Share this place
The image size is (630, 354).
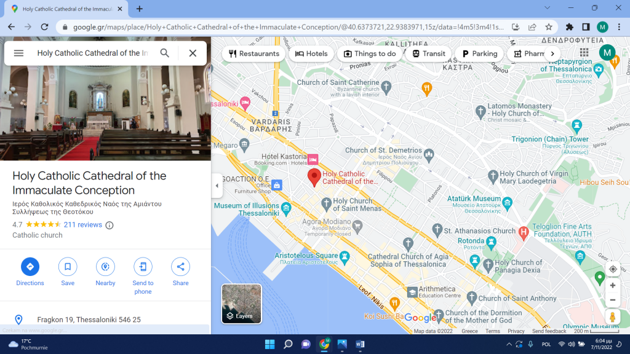[180, 267]
